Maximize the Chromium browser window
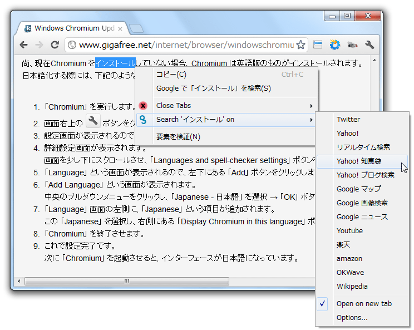Screen dimensions: 414x330 pyautogui.click(x=347, y=16)
